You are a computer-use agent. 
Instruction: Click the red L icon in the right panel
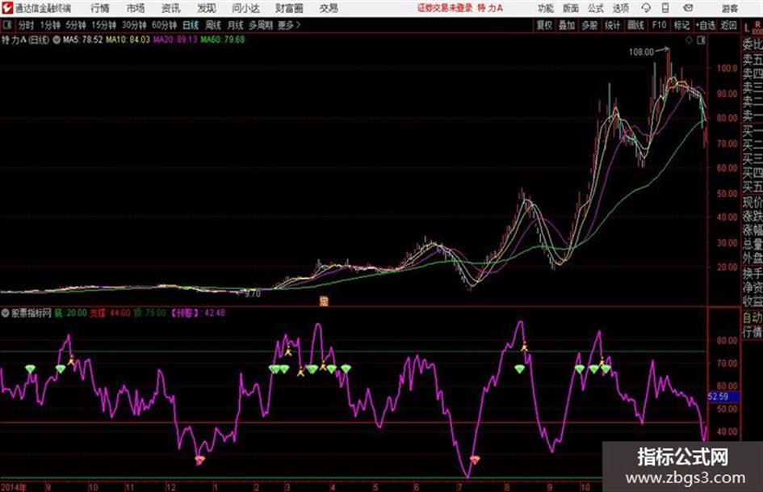coord(747,28)
